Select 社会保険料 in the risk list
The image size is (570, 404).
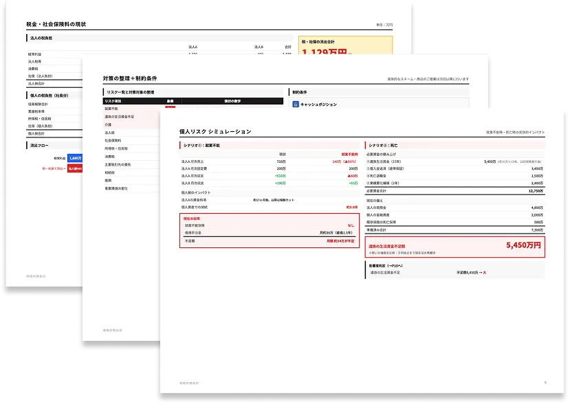coord(113,139)
